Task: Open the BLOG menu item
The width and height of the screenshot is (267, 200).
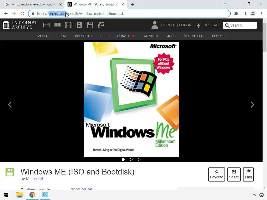Action: (x=62, y=36)
